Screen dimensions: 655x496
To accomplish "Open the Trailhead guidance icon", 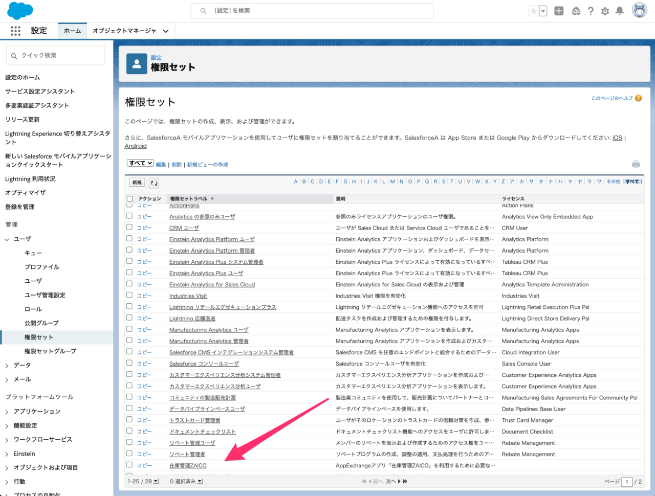I will click(576, 11).
